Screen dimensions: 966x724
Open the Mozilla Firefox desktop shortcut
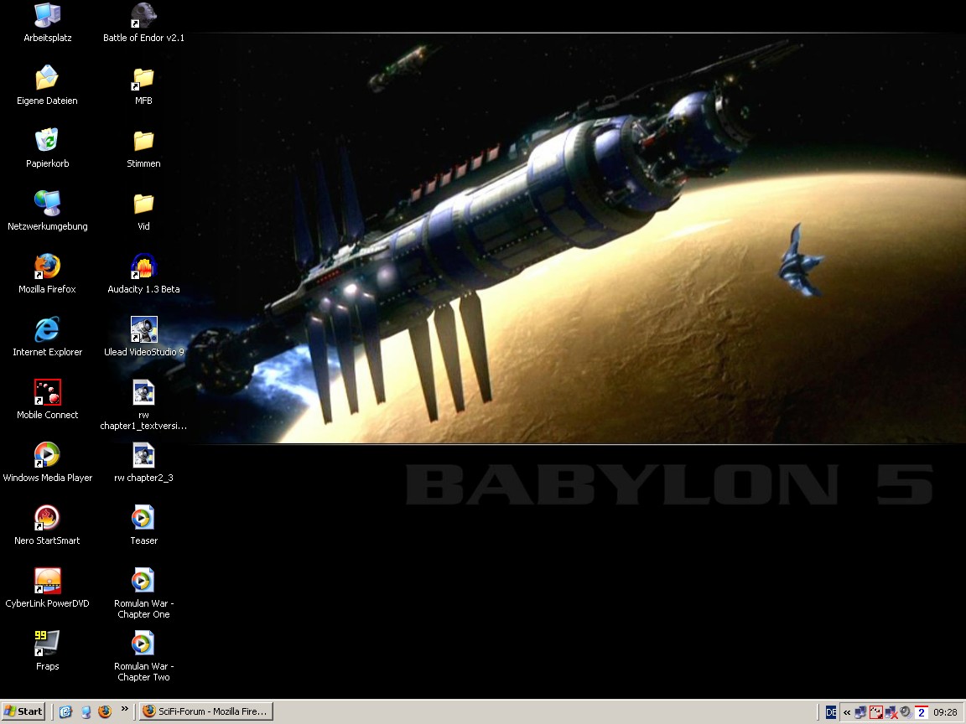click(x=47, y=267)
